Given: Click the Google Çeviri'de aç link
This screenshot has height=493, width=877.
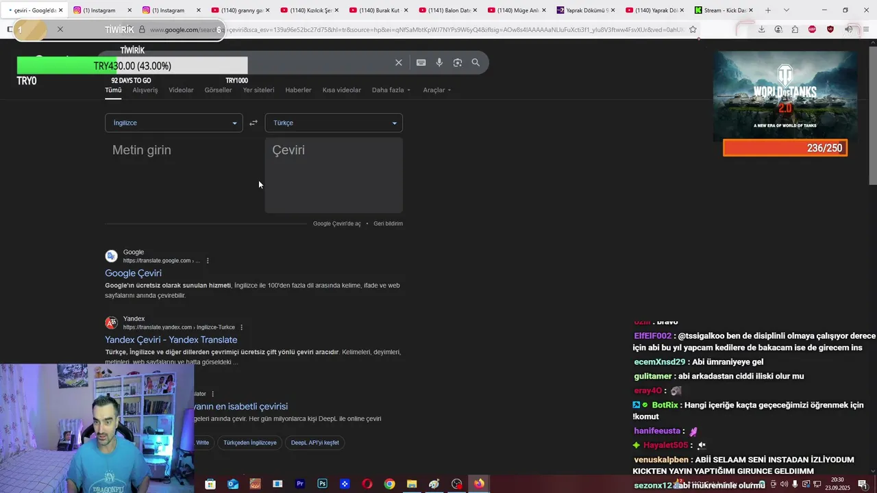Looking at the screenshot, I should [x=336, y=224].
